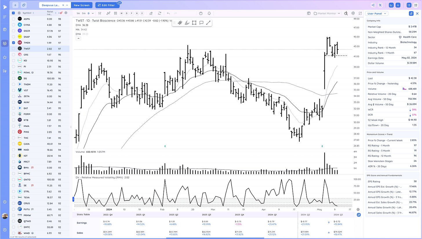422x239 pixels.
Task: Click the link icon beside the plus button
Action: [24, 5]
